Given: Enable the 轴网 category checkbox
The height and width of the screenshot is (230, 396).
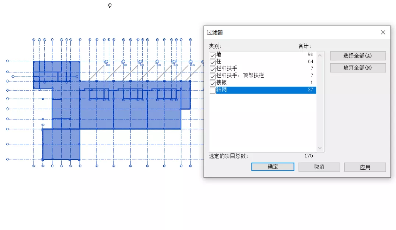Looking at the screenshot, I should tap(212, 90).
